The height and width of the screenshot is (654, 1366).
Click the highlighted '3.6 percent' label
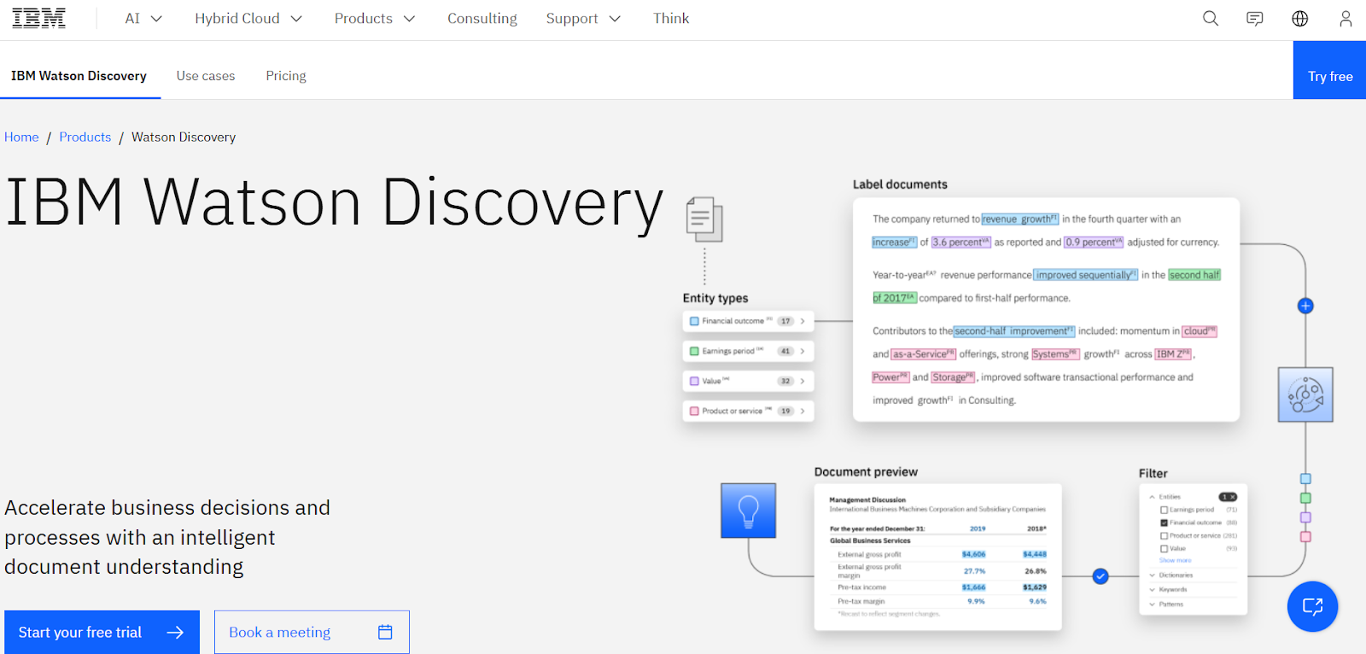pyautogui.click(x=960, y=242)
